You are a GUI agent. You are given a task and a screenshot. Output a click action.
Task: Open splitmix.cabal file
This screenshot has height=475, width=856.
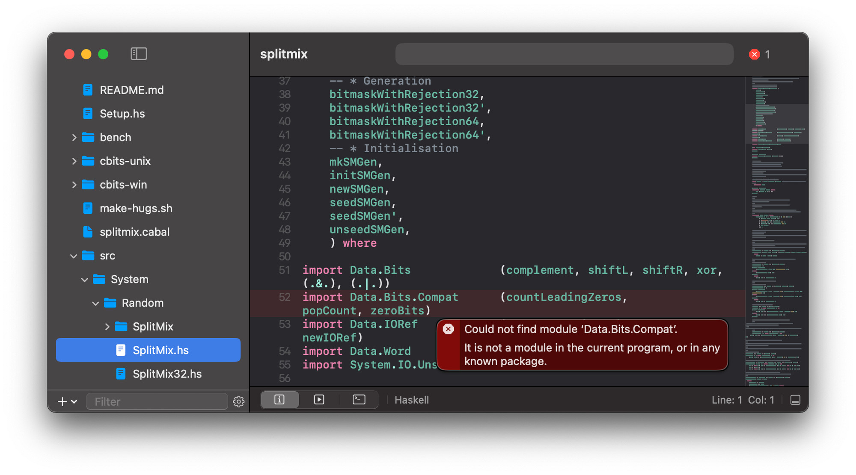[x=134, y=232]
